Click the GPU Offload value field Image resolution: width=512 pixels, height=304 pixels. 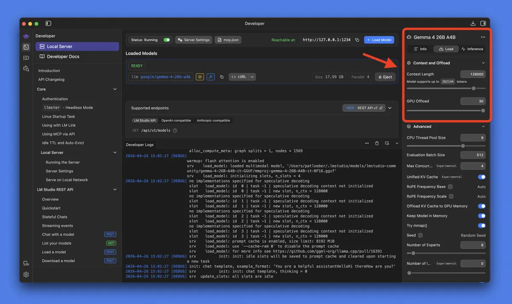(473, 101)
